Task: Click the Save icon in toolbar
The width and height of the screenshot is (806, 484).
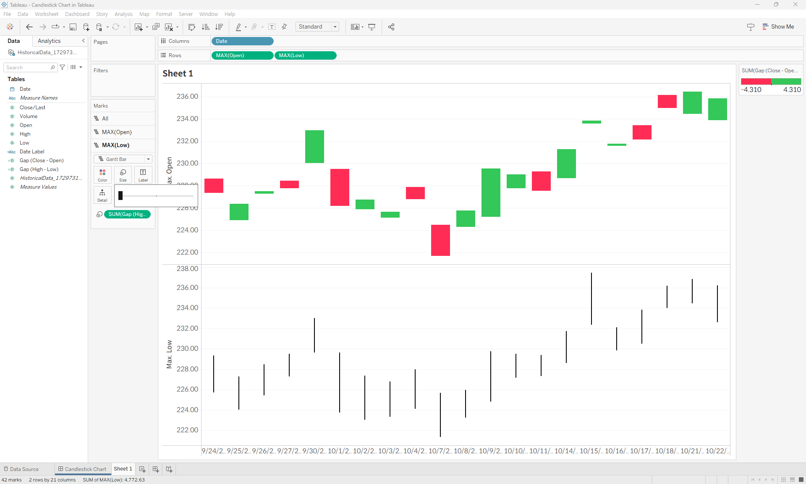Action: tap(73, 27)
